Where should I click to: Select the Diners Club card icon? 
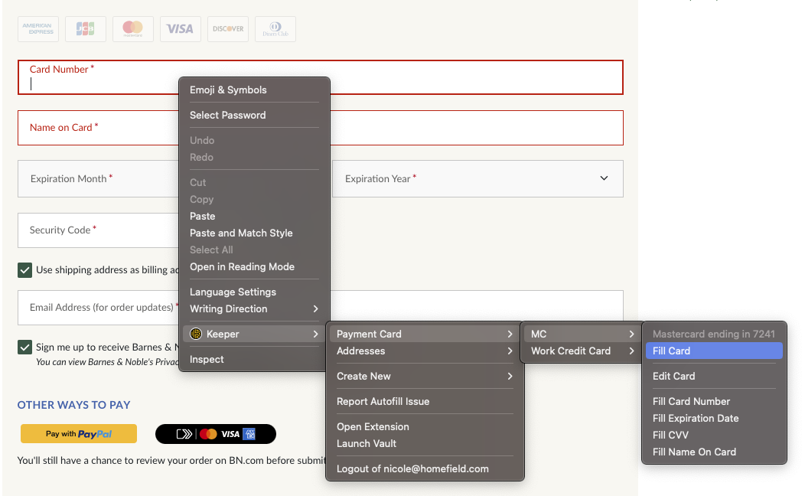(x=275, y=28)
